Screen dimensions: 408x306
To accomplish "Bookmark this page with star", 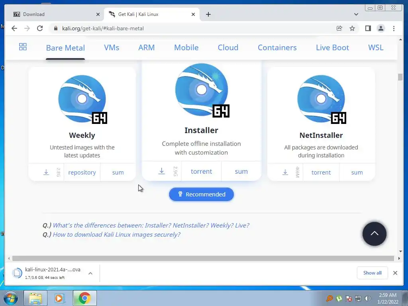I will pos(352,28).
